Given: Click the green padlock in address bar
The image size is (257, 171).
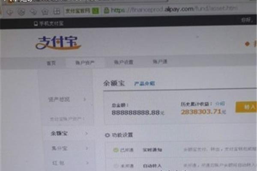Looking at the screenshot, I should 107,10.
